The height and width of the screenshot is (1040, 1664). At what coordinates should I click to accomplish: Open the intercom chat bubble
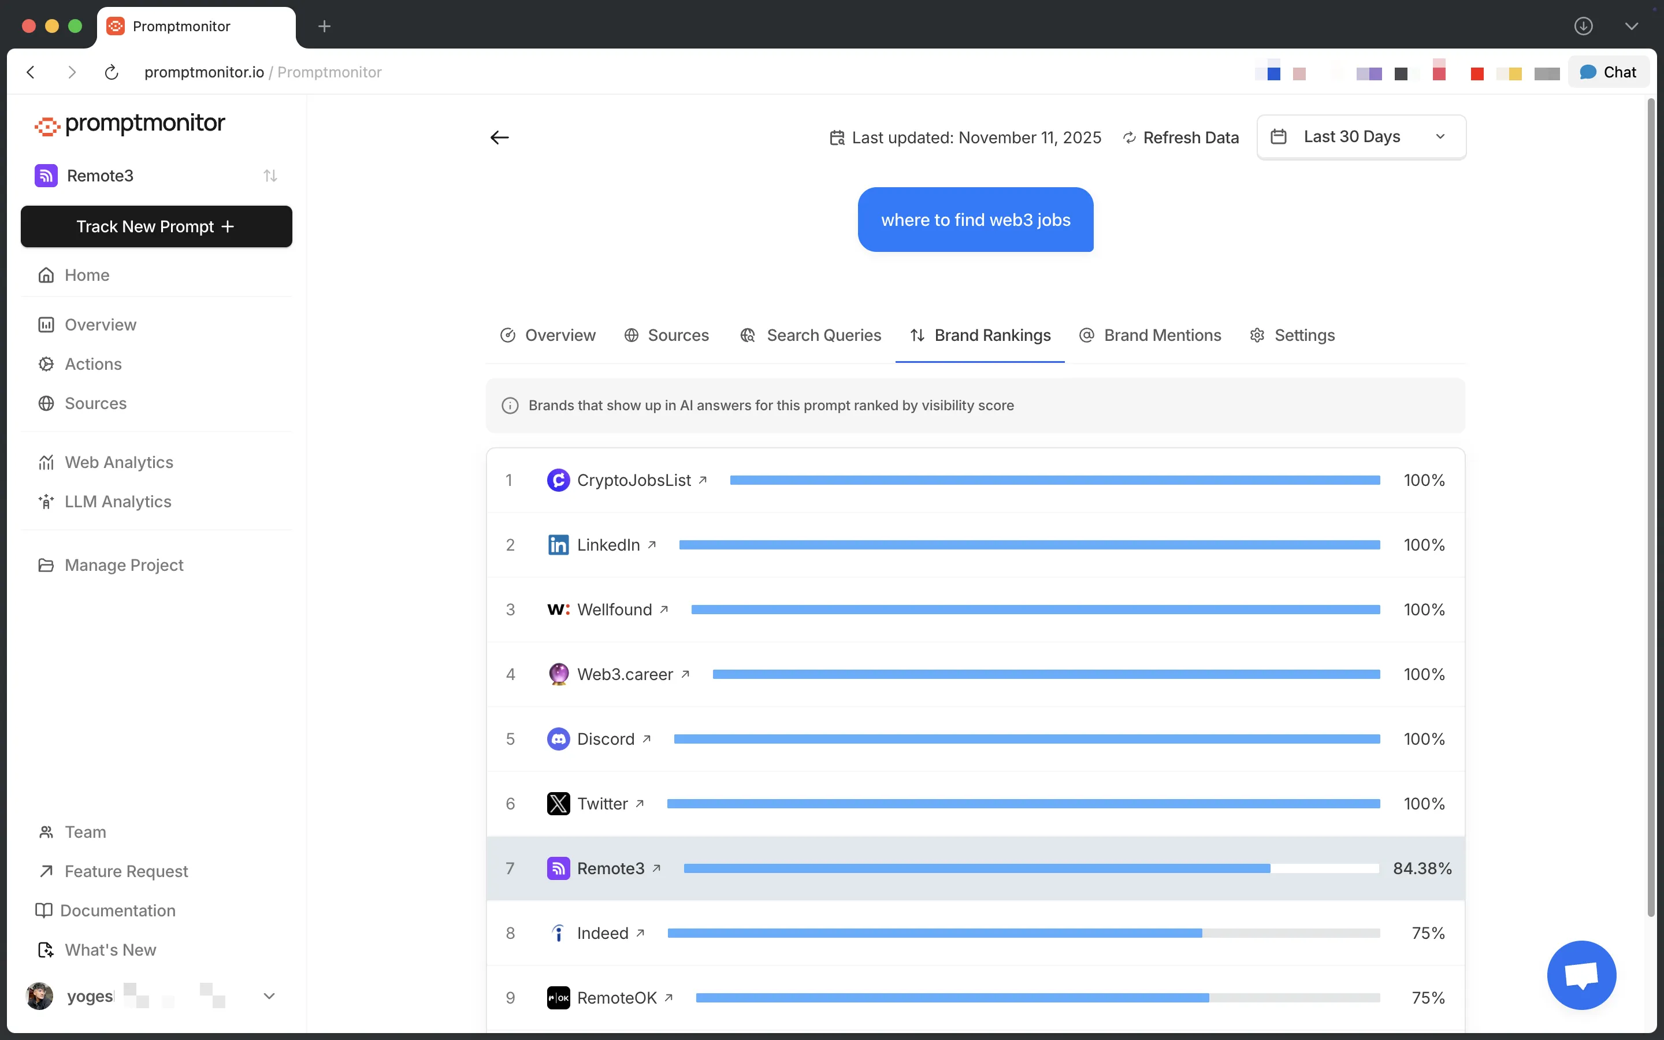pyautogui.click(x=1581, y=974)
